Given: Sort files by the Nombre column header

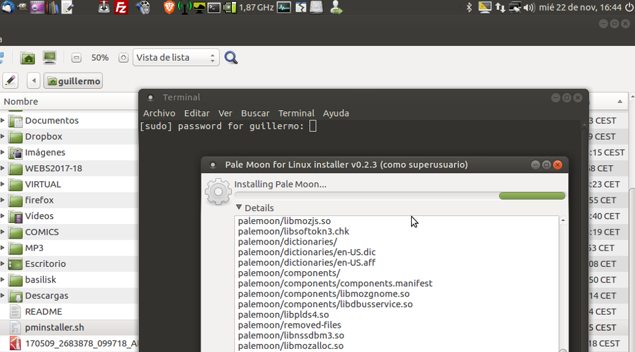Looking at the screenshot, I should (69, 101).
